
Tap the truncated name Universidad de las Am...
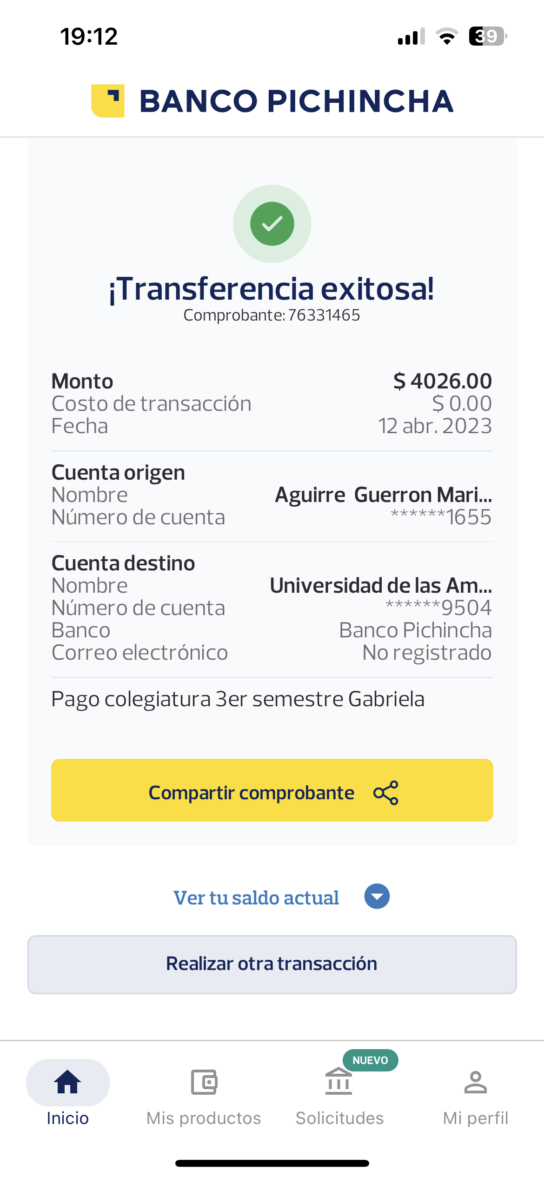[381, 586]
